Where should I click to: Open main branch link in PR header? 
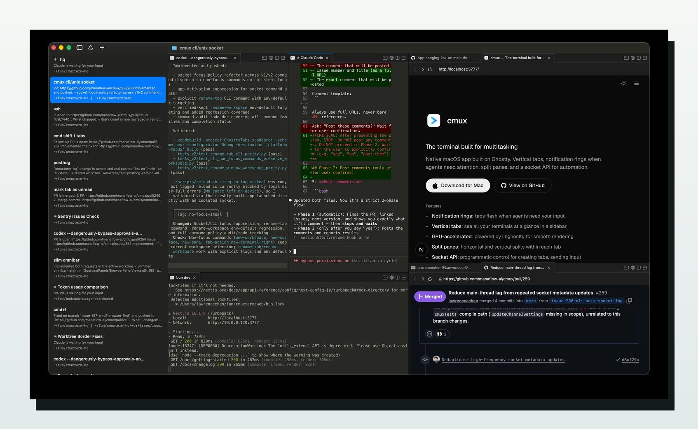pos(531,301)
